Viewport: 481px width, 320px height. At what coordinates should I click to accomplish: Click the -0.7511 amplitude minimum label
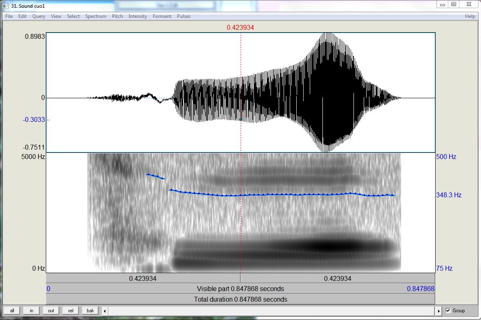pyautogui.click(x=34, y=147)
